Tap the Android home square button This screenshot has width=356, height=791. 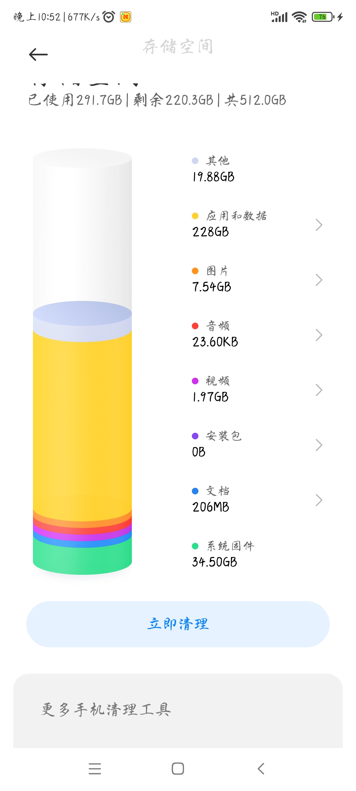coord(178,769)
